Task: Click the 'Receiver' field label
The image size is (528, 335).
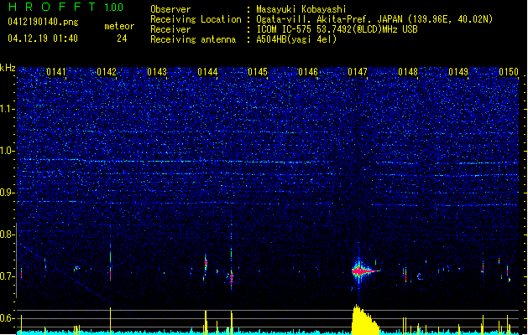Action: pos(170,29)
